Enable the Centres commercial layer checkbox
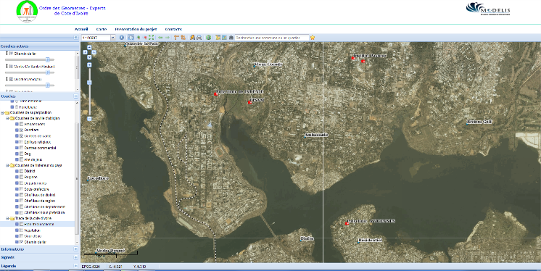The width and height of the screenshot is (541, 271). click(x=21, y=148)
